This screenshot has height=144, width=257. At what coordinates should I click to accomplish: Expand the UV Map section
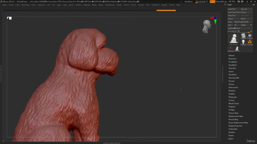point(231,110)
